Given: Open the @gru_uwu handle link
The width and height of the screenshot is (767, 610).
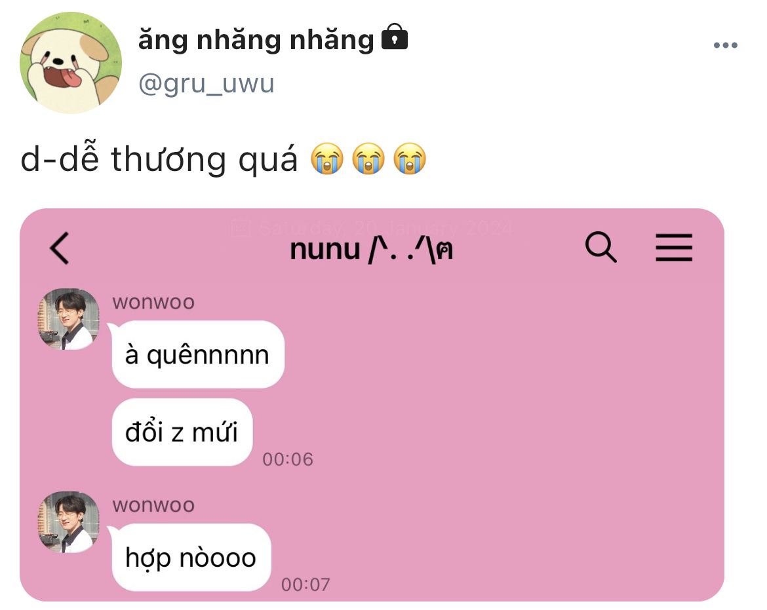Looking at the screenshot, I should [206, 84].
